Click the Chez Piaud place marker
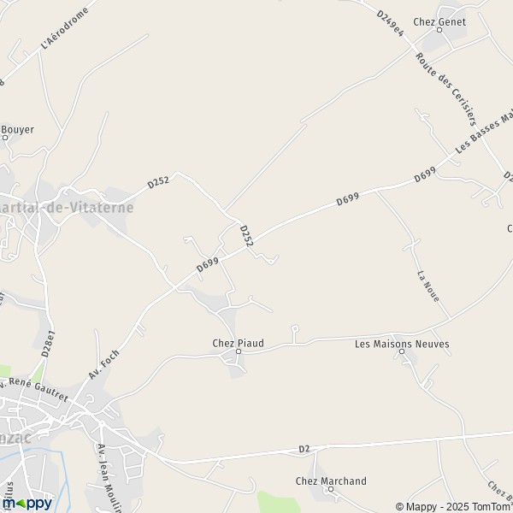The image size is (513, 513). (239, 351)
